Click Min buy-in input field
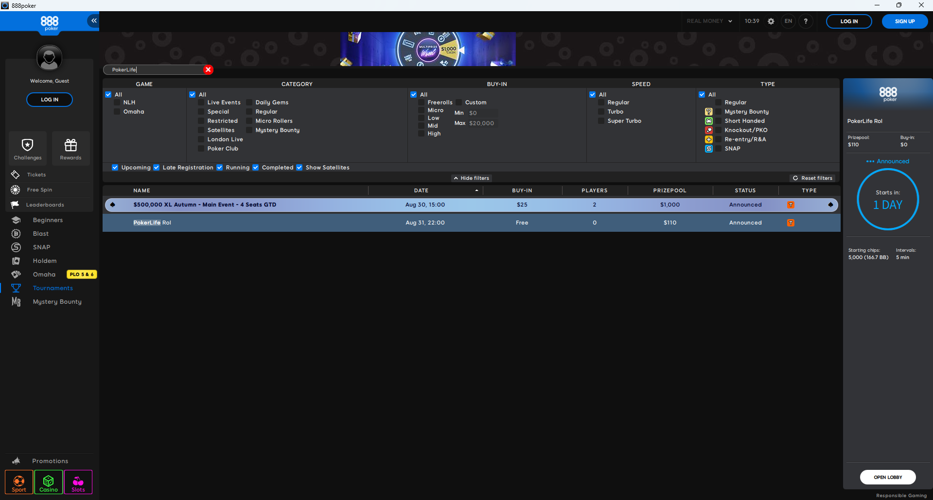Screen dimensions: 933x500 coord(482,113)
